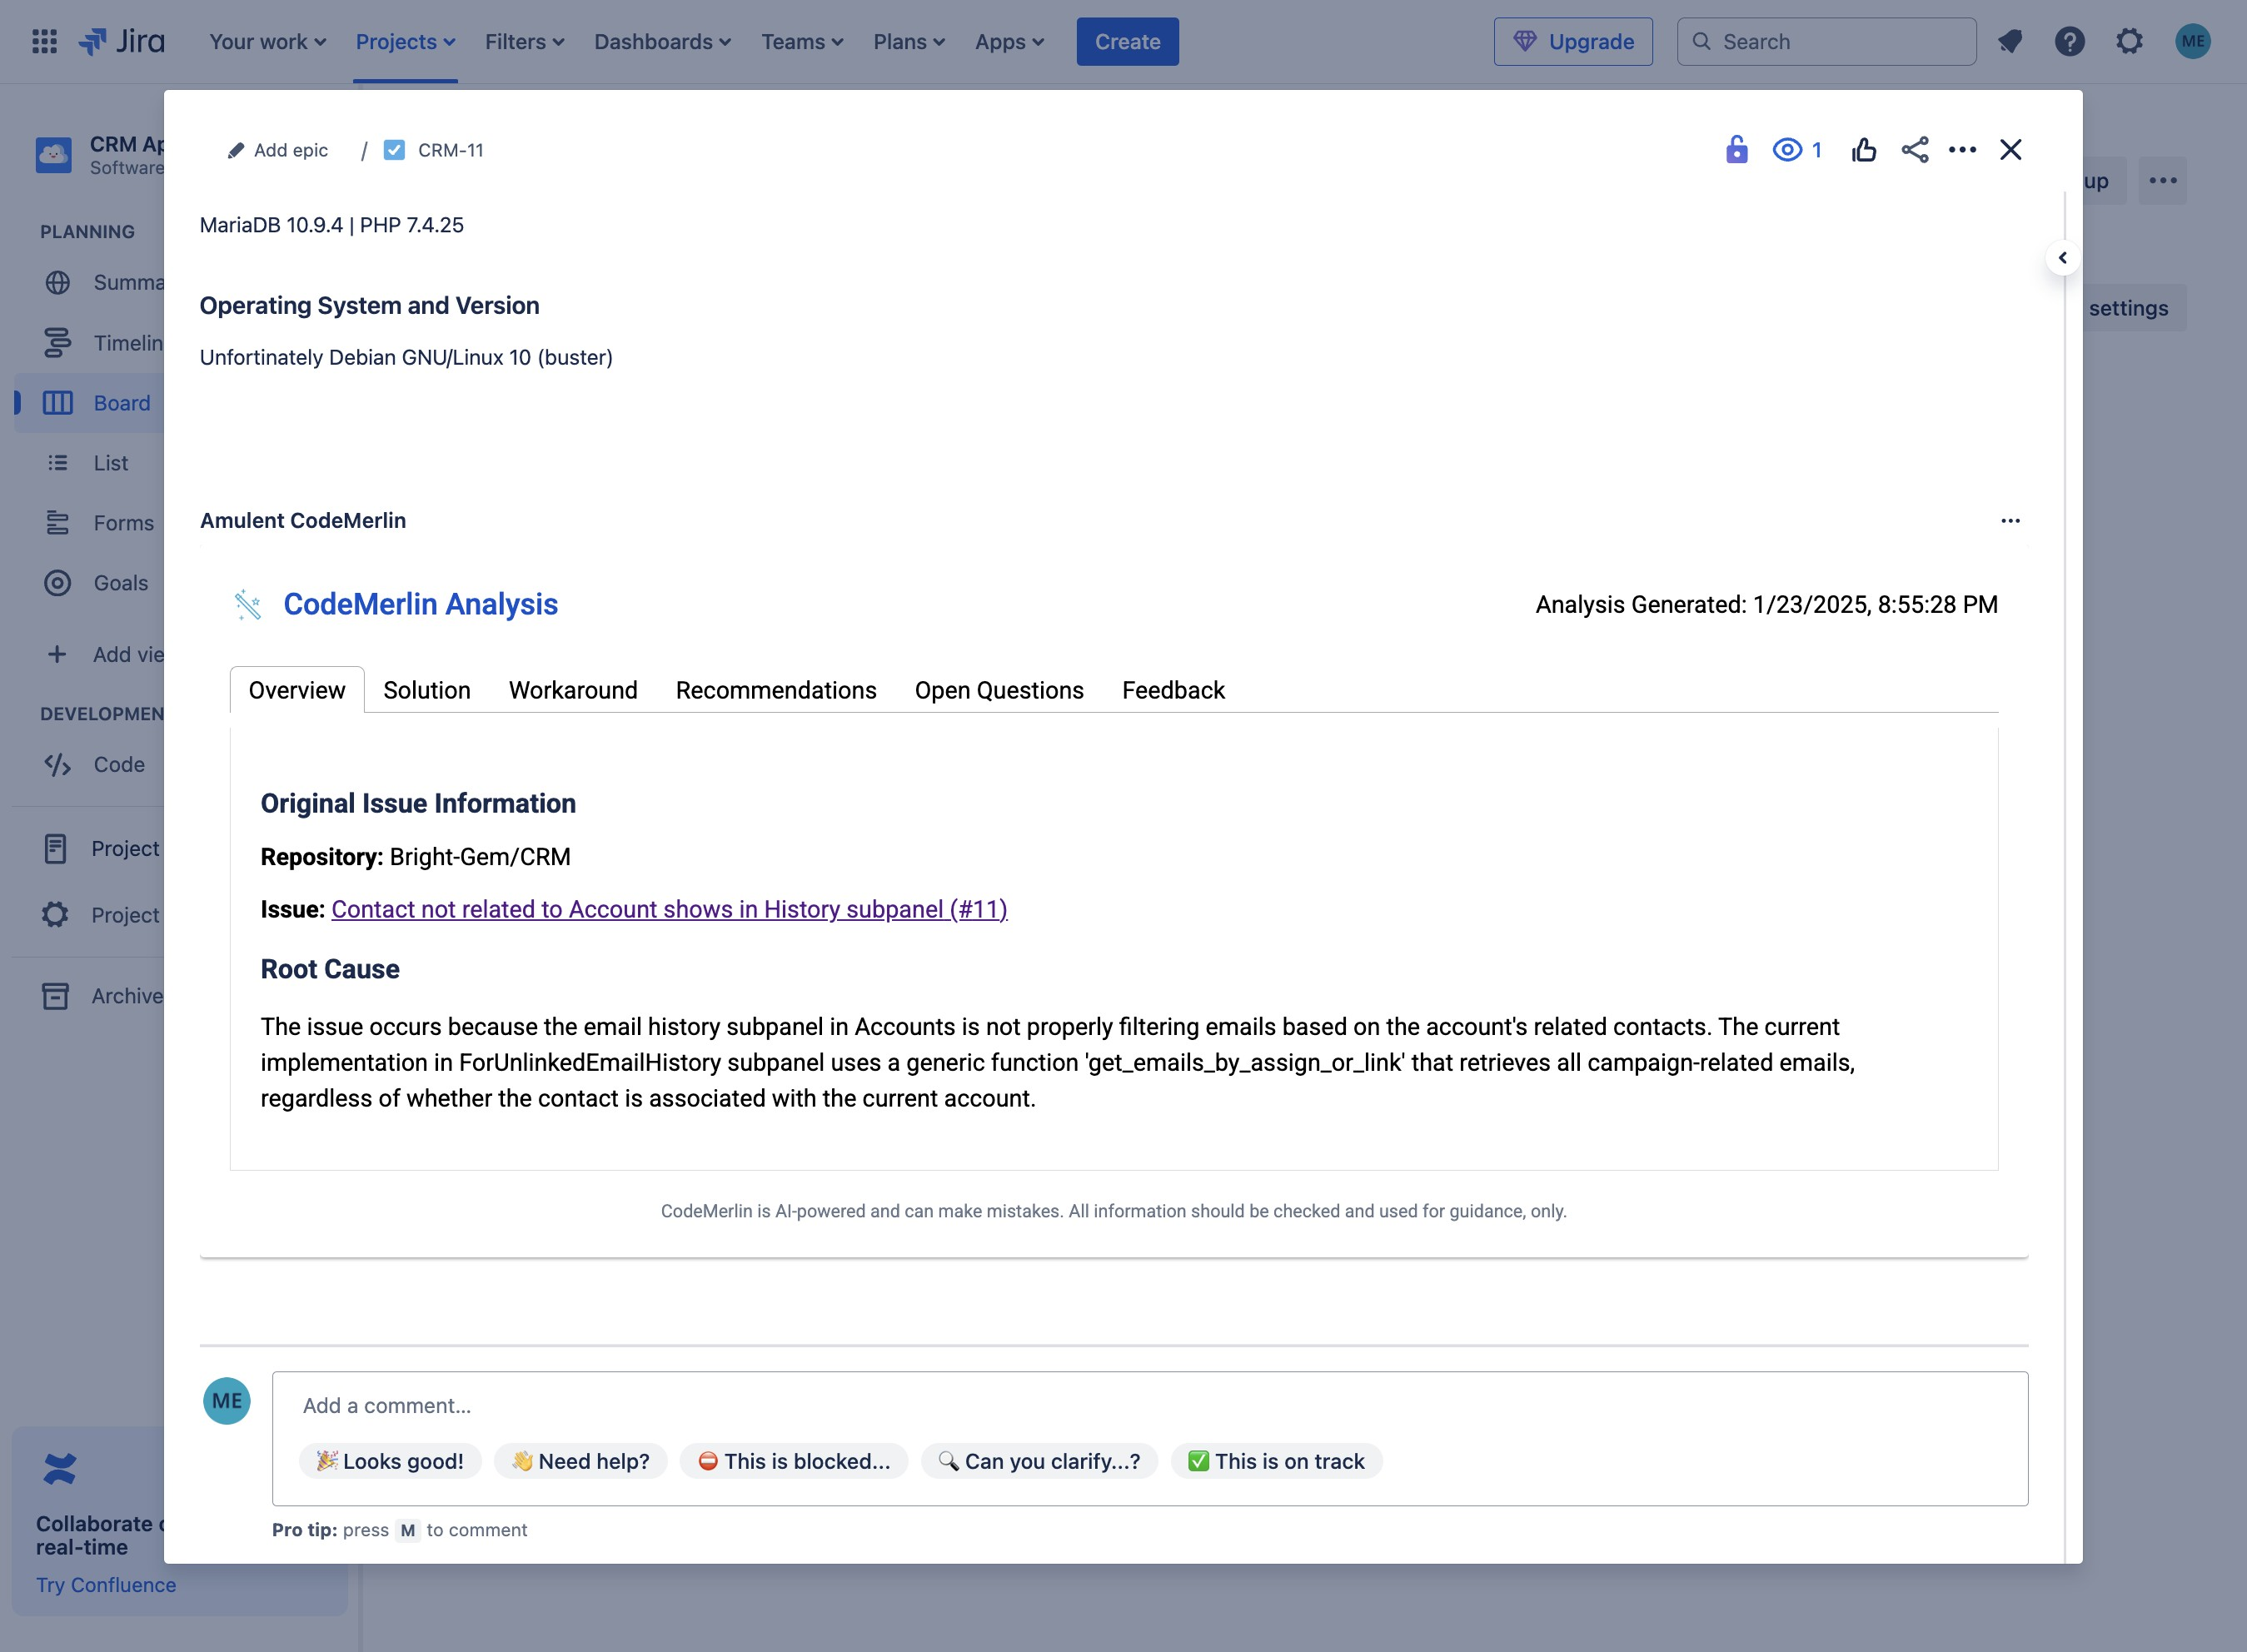Click Add view plus icon
Image resolution: width=2247 pixels, height=1652 pixels.
57,654
